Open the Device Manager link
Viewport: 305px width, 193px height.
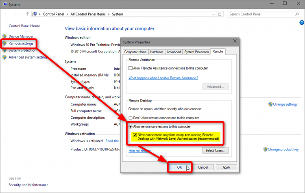point(21,36)
